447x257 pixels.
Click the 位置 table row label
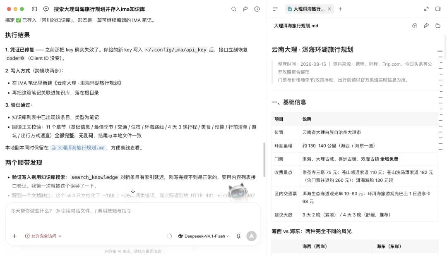click(x=279, y=132)
